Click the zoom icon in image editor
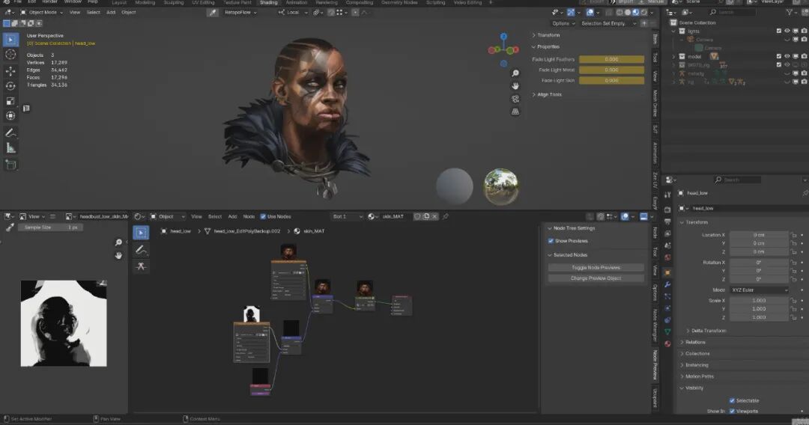This screenshot has width=809, height=425. click(x=118, y=242)
